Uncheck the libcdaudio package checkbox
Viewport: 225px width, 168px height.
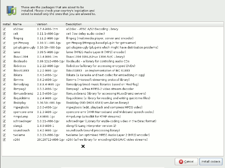(x=4, y=61)
